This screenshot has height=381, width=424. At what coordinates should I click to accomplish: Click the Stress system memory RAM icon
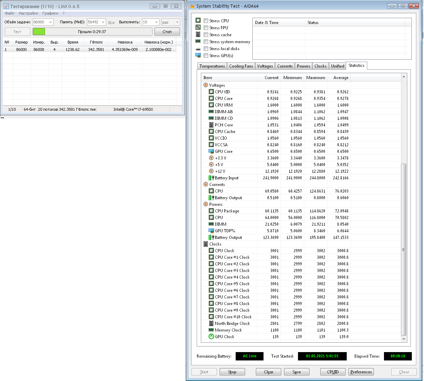pos(198,41)
